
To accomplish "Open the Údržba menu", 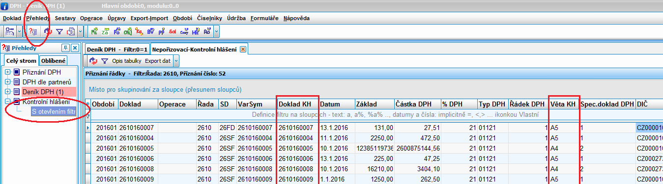I will (x=237, y=18).
